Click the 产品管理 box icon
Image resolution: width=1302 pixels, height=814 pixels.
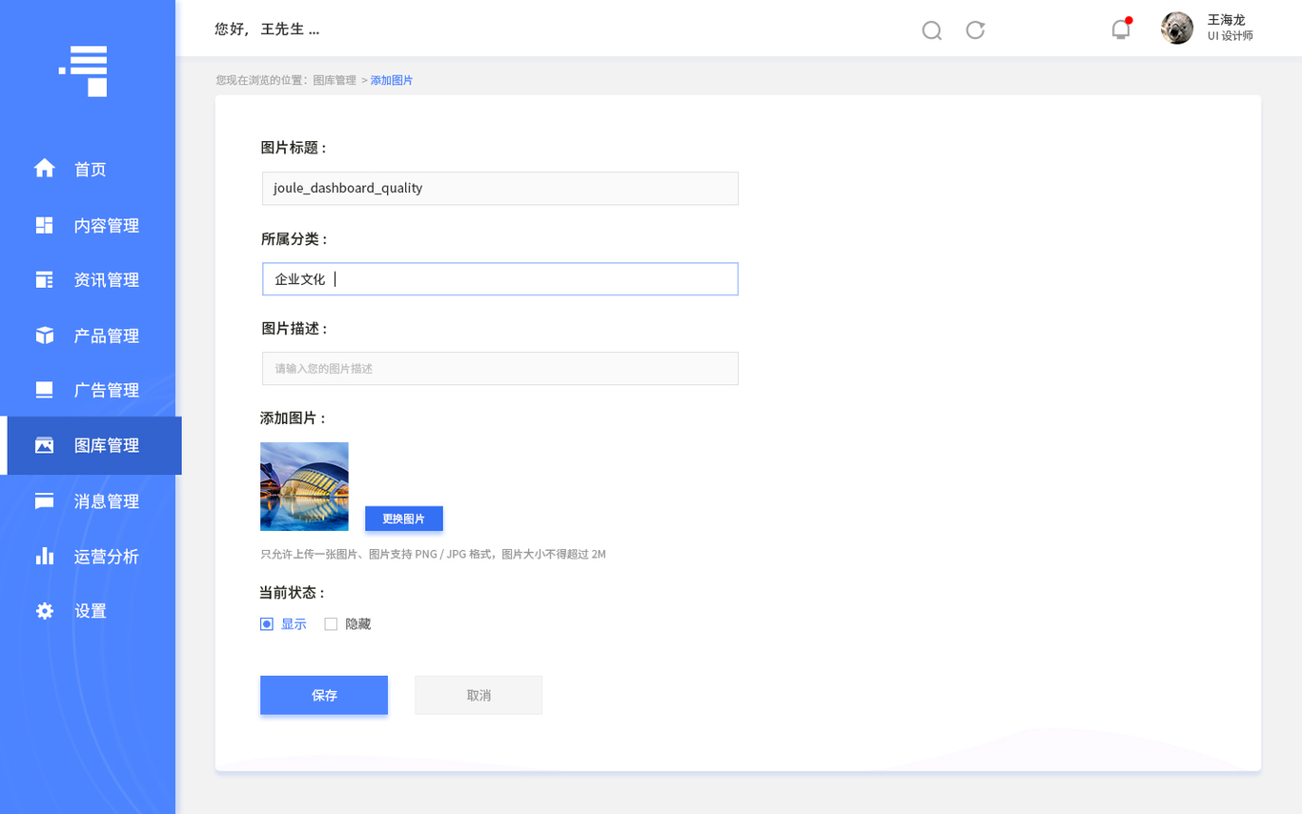click(44, 336)
